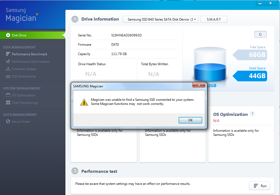Image resolution: width=280 pixels, height=195 pixels.
Task: Open SSD Authenticity page
Action: tap(24, 76)
